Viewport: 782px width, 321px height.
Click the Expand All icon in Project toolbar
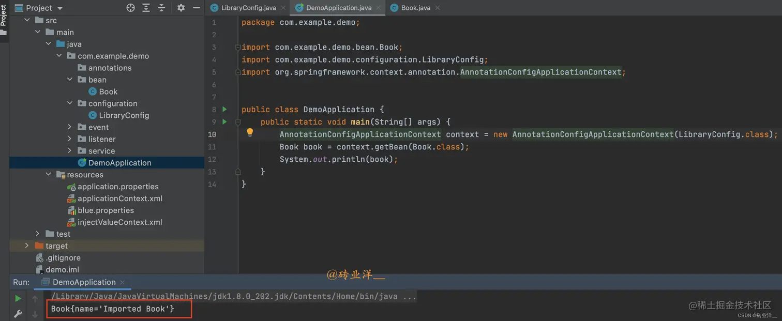(146, 8)
